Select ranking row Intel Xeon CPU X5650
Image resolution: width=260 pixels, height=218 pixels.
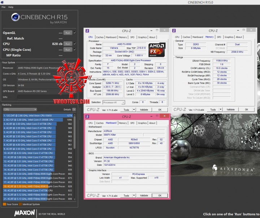click(x=38, y=115)
